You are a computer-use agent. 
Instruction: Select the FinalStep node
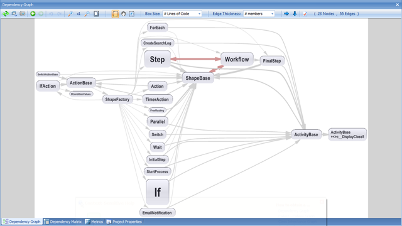(272, 61)
